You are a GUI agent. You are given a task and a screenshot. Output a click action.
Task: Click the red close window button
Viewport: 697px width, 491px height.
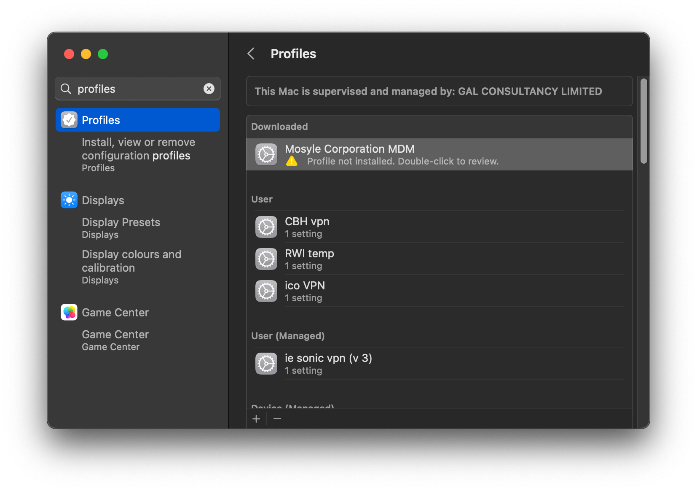click(x=69, y=54)
